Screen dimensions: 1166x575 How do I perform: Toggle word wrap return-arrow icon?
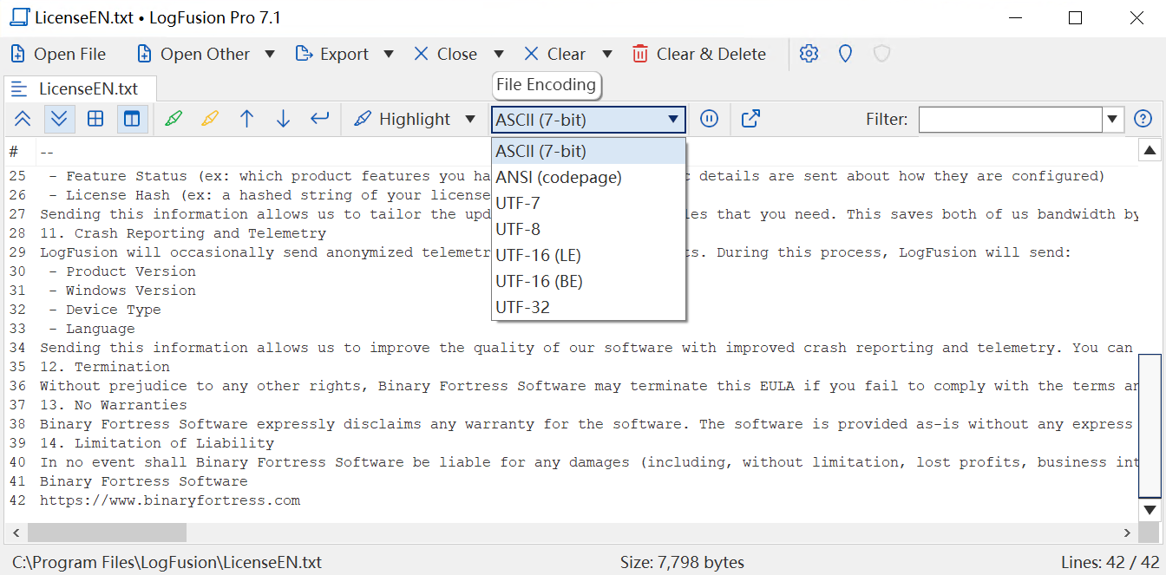coord(319,119)
